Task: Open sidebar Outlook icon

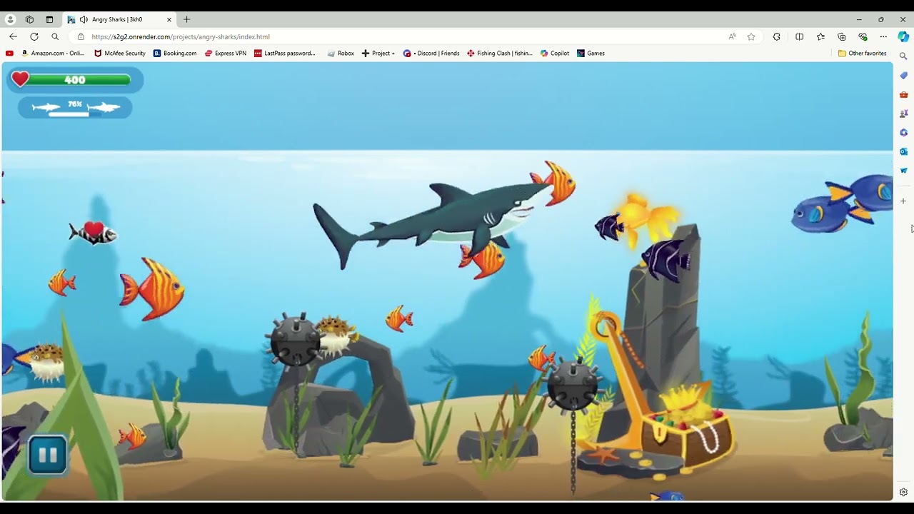Action: click(x=903, y=151)
